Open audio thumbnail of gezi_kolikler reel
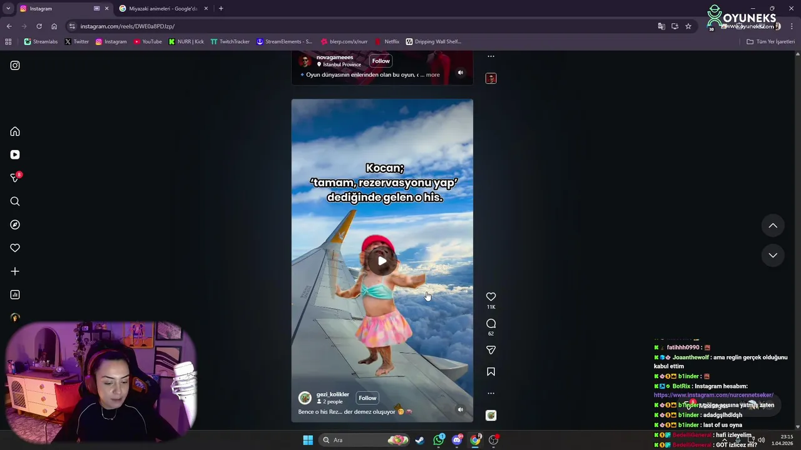 point(491,416)
